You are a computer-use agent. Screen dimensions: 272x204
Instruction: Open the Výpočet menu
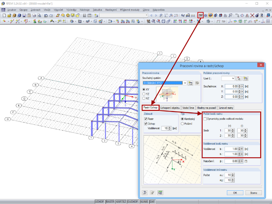58,10
